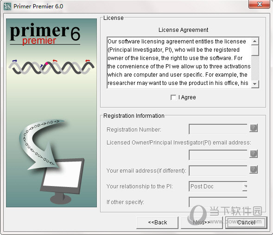Viewport: 273px width, 235px height.
Task: Open the relationship to the PI dropdown
Action: [245, 187]
